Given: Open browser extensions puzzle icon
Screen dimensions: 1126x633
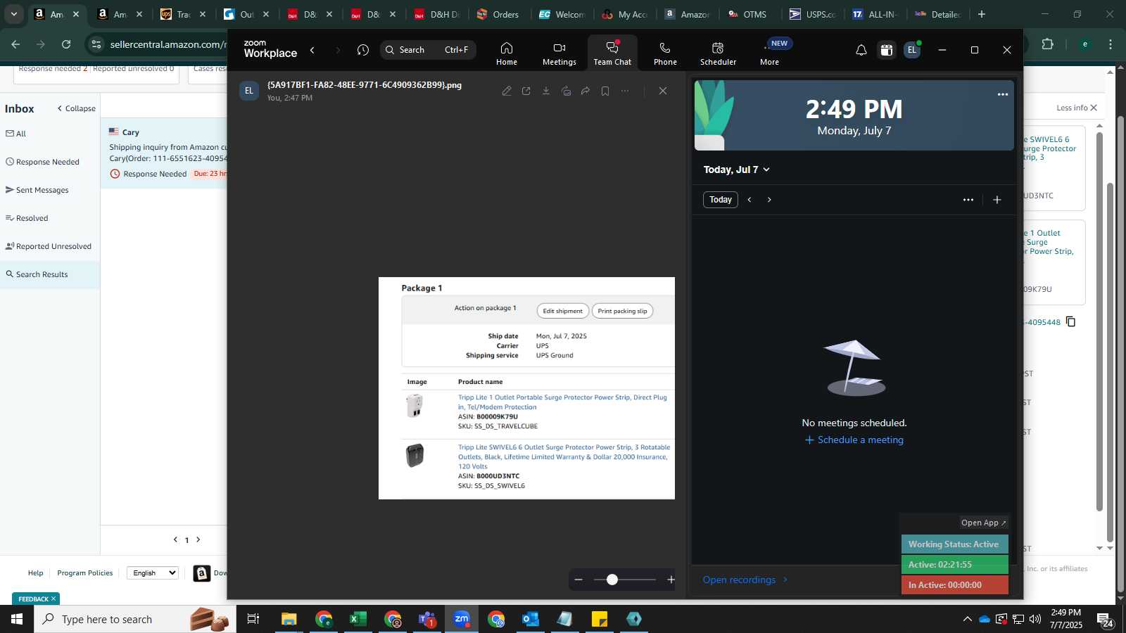Looking at the screenshot, I should click(1048, 44).
